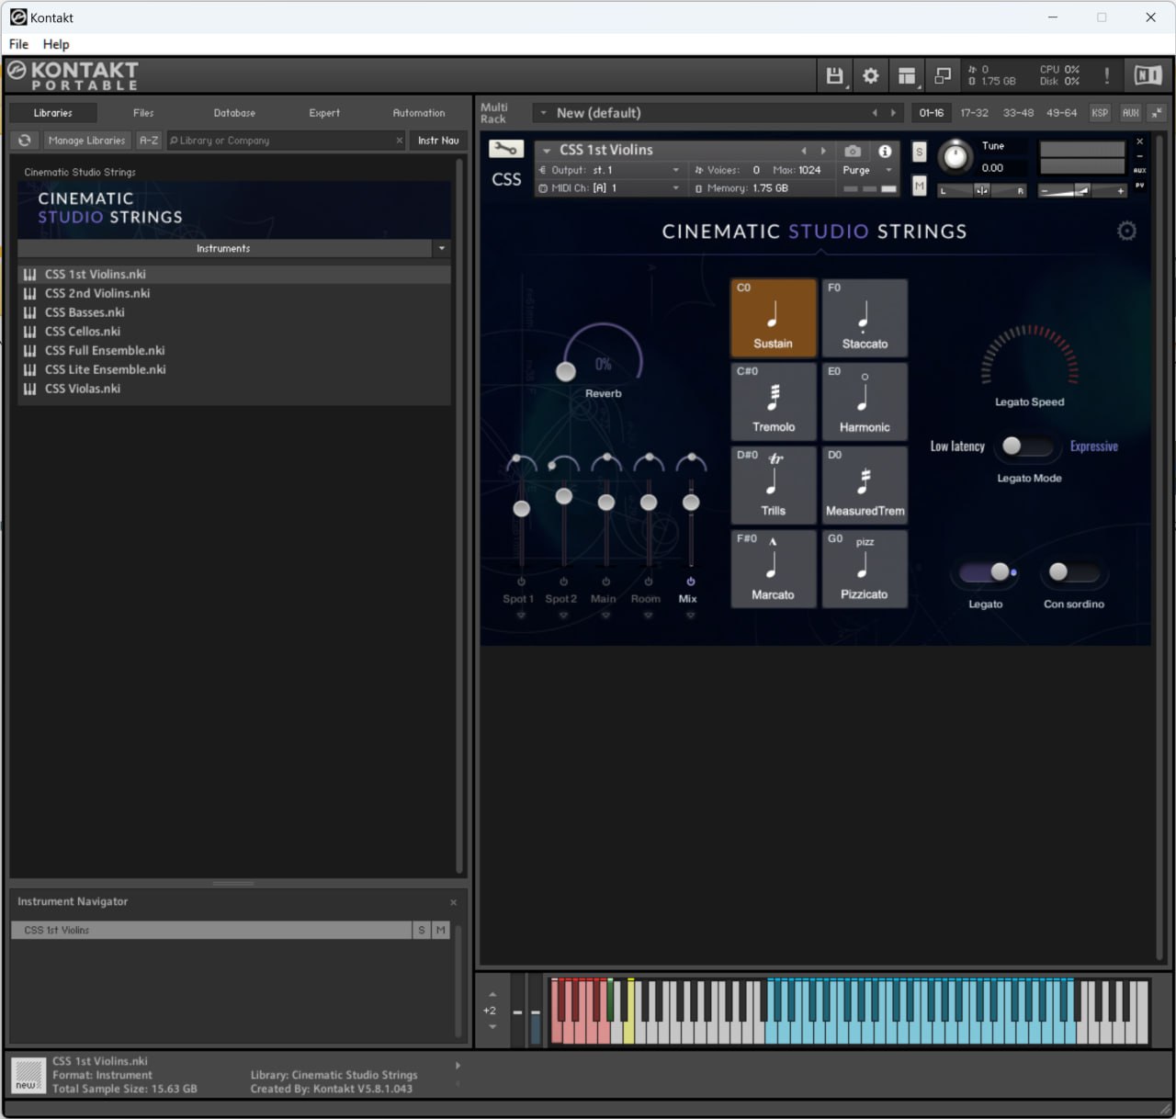The height and width of the screenshot is (1119, 1176).
Task: Open Kontakt options gear in header
Action: pyautogui.click(x=870, y=76)
